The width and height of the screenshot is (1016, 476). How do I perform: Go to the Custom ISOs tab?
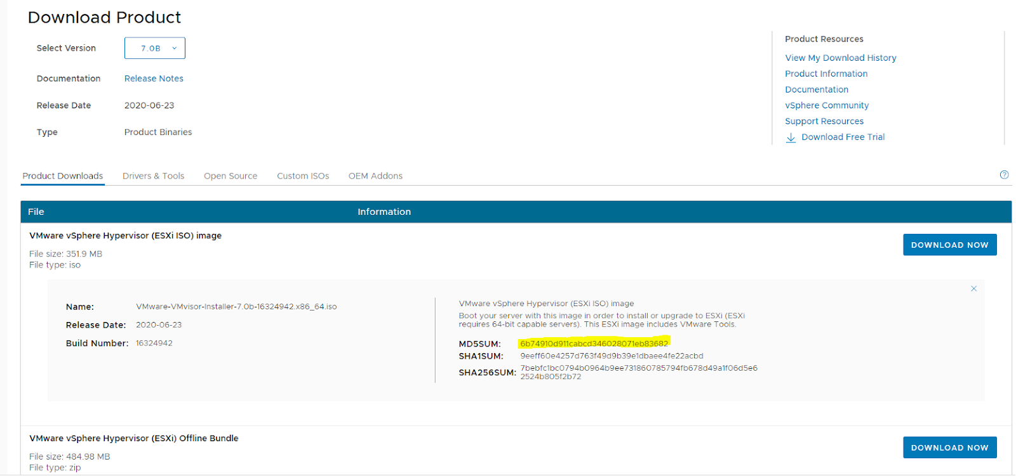[303, 176]
